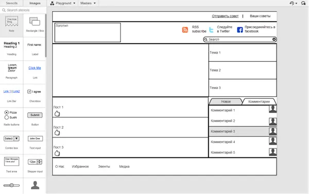Image resolution: width=309 pixels, height=194 pixels.
Task: Click the Отправить совет link
Action: pyautogui.click(x=225, y=16)
